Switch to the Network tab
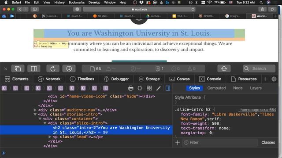Screen dimensions: 282x158 pos(49,79)
